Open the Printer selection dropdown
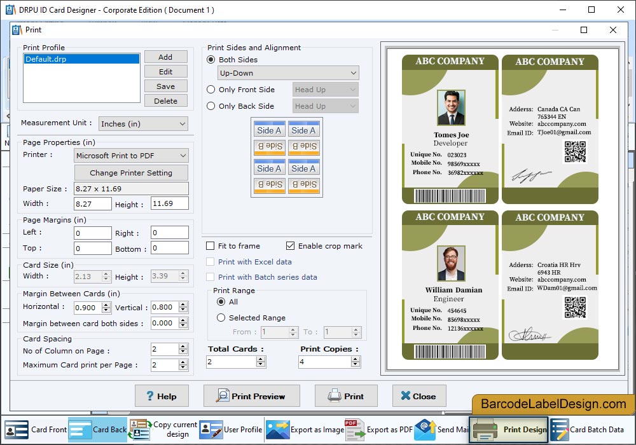The image size is (636, 445). pos(131,156)
